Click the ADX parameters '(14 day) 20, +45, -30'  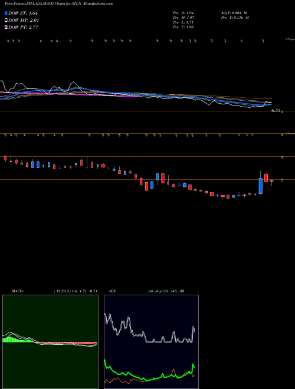tap(166, 291)
